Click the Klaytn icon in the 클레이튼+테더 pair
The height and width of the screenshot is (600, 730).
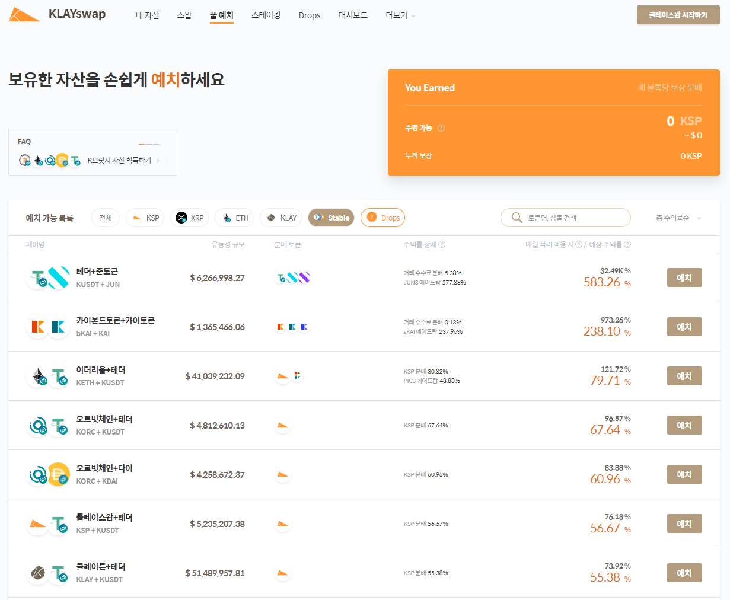[x=38, y=573]
